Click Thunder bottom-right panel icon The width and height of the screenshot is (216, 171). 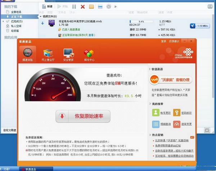207,130
